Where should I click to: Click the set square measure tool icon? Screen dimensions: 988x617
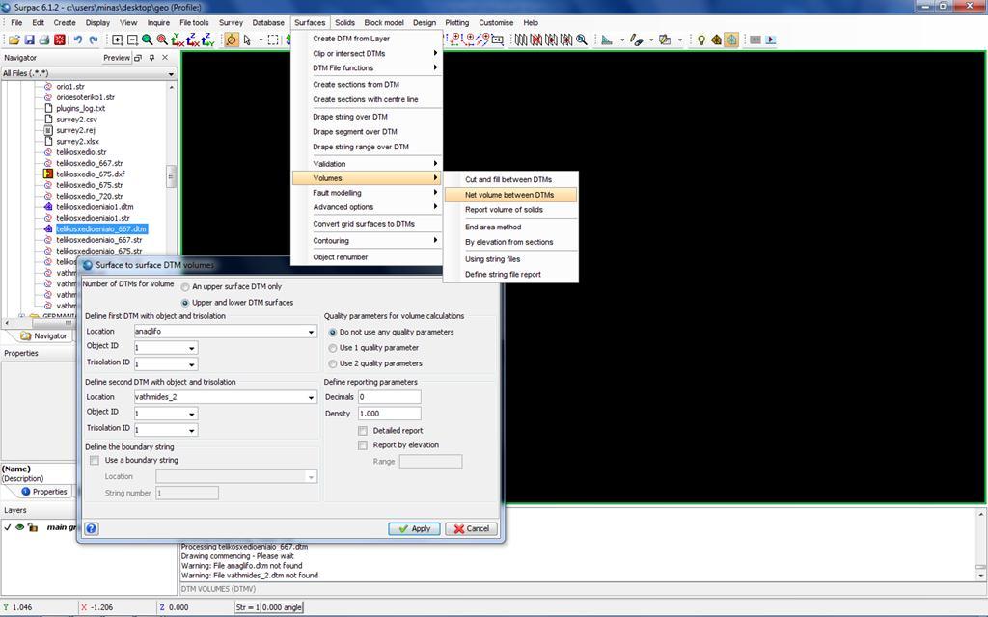(x=606, y=40)
